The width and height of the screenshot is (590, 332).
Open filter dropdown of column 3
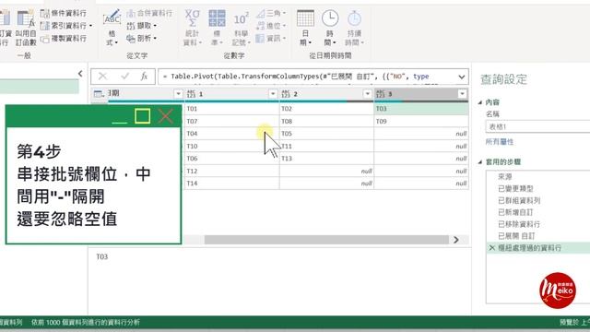462,94
